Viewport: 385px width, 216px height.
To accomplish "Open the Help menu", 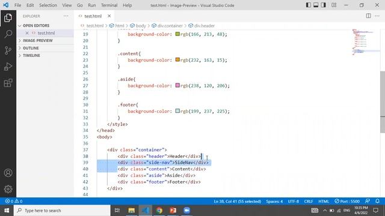I will pyautogui.click(x=127, y=5).
